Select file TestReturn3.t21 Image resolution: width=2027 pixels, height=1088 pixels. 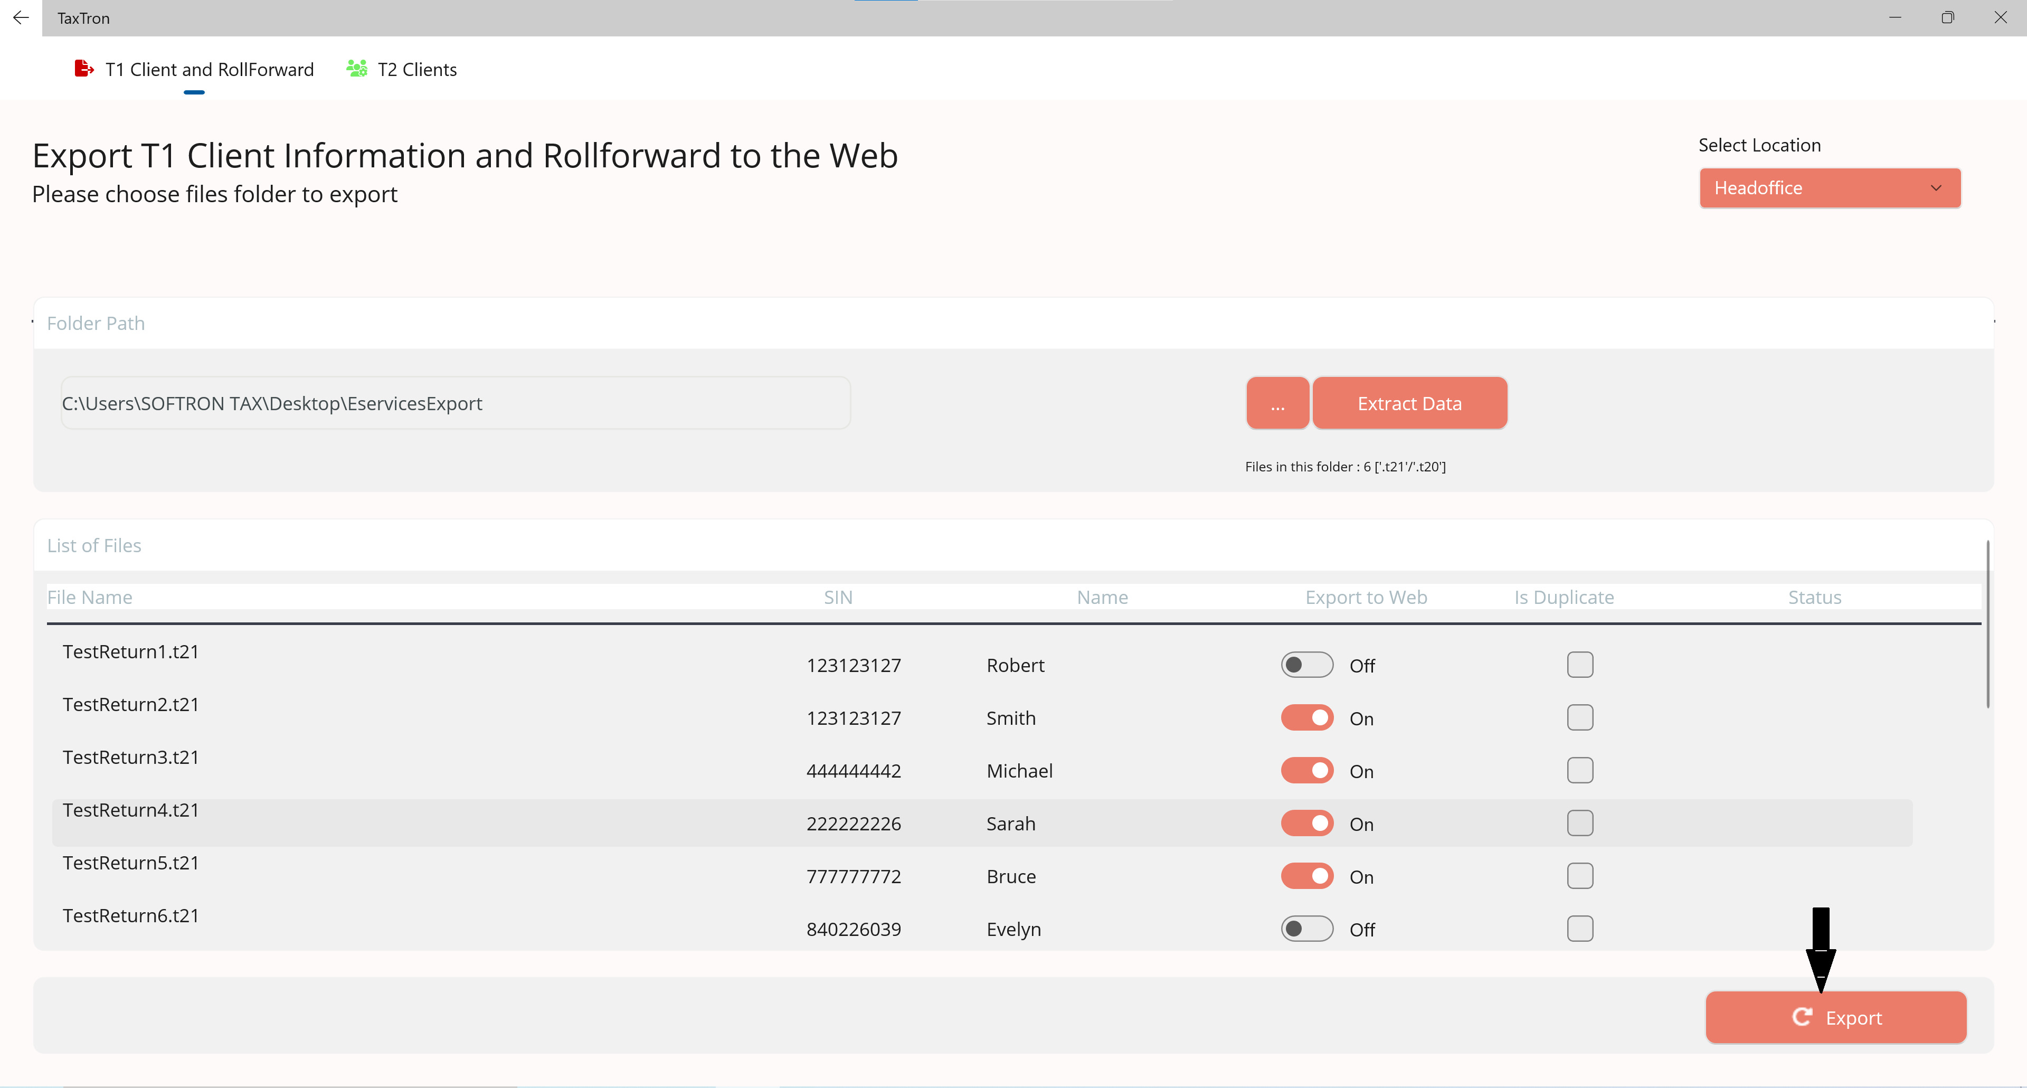[130, 757]
